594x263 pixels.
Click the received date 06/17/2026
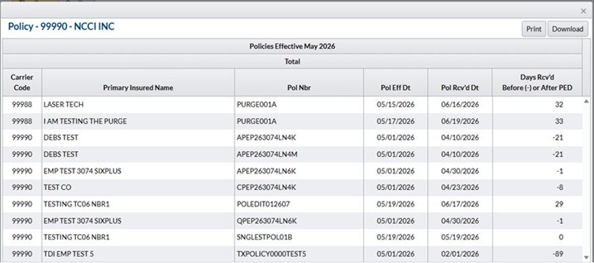(460, 204)
